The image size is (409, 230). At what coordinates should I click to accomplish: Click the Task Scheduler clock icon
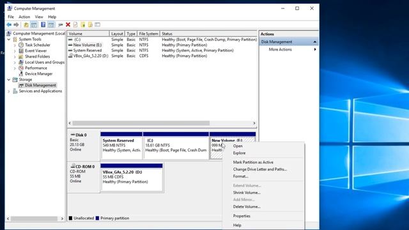(x=21, y=45)
